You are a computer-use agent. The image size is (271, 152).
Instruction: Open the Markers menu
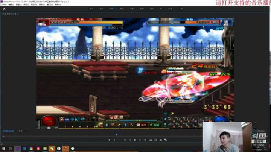pos(34,5)
